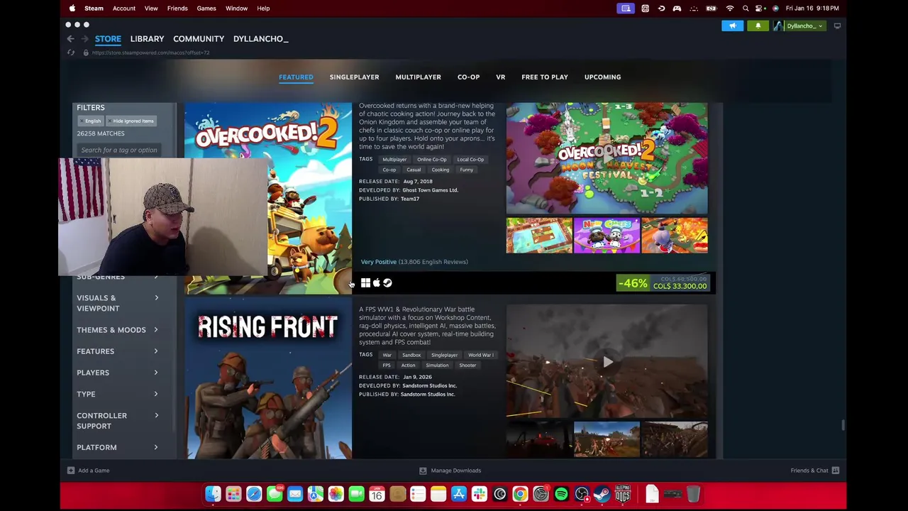Viewport: 908px width, 511px height.
Task: Click the "26258 MATCHES" count
Action: (x=101, y=133)
